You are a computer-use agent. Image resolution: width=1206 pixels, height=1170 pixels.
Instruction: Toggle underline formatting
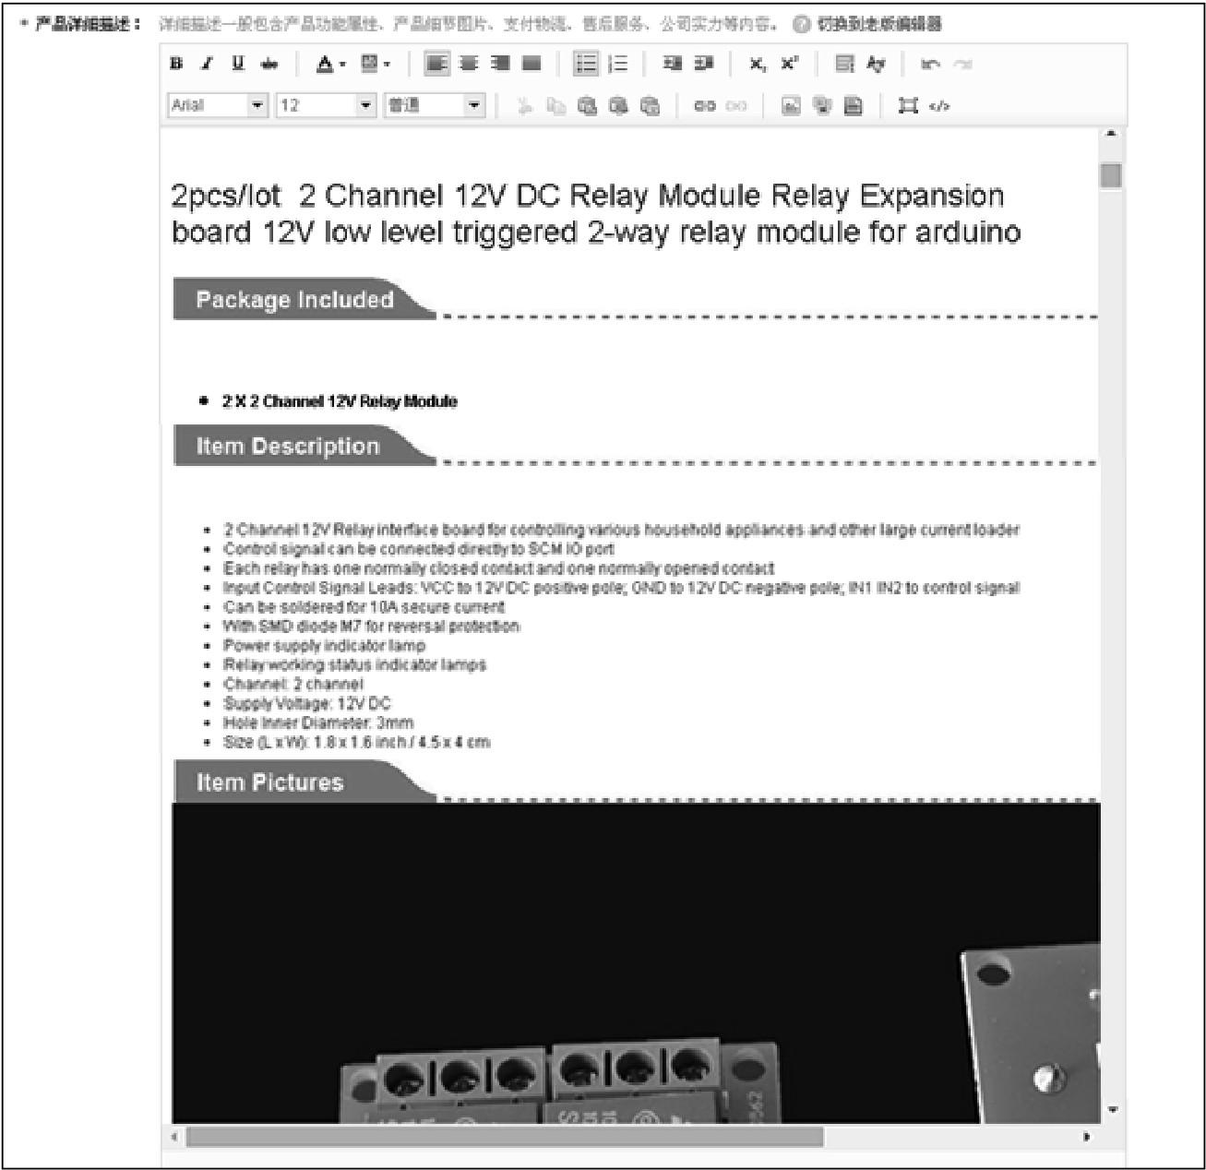[238, 64]
